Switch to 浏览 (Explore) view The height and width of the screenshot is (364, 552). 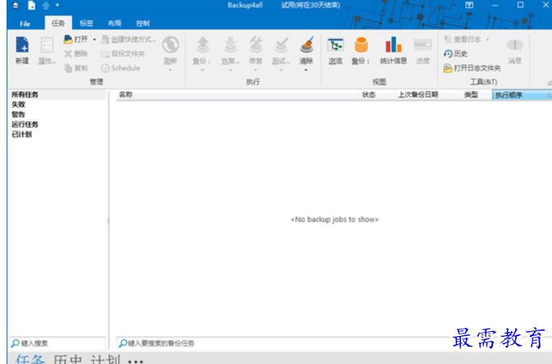[x=335, y=50]
